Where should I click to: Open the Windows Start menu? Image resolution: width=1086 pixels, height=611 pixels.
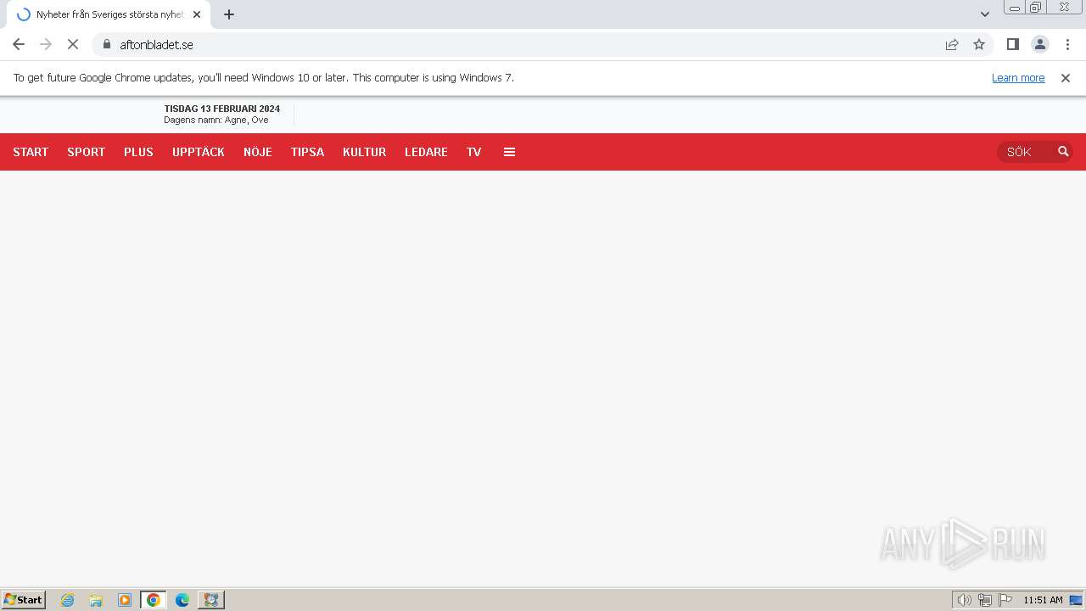point(24,599)
